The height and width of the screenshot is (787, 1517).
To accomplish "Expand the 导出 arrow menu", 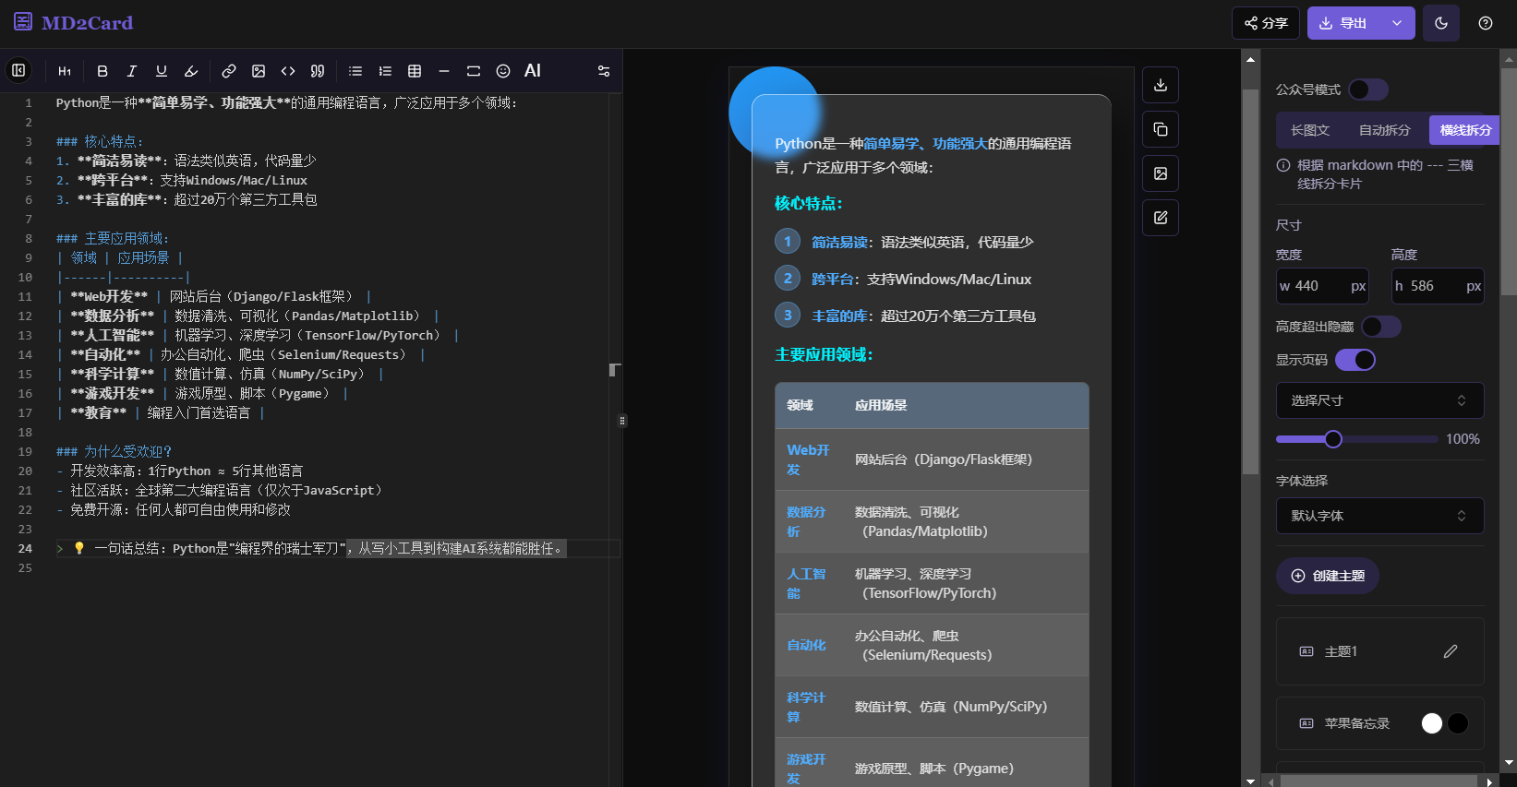I will (x=1397, y=23).
